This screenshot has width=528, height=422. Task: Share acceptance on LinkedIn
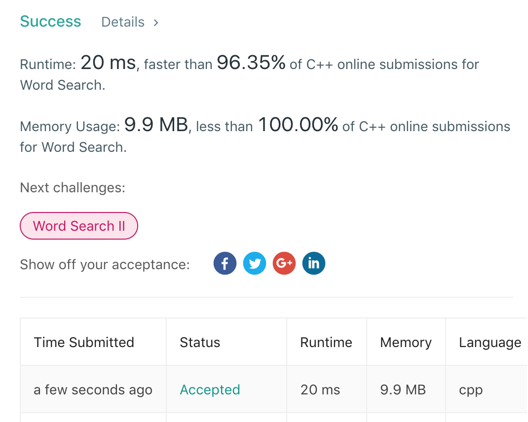click(x=314, y=263)
